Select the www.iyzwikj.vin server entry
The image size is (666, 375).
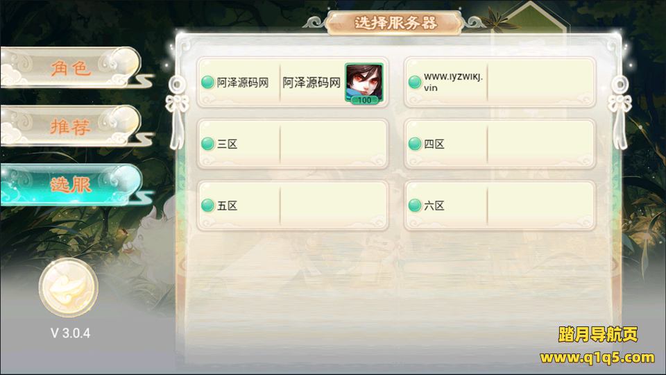499,83
